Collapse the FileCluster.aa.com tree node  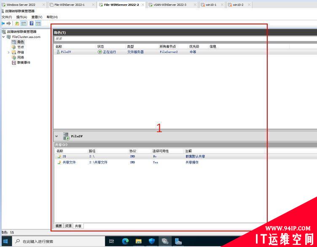click(3, 37)
